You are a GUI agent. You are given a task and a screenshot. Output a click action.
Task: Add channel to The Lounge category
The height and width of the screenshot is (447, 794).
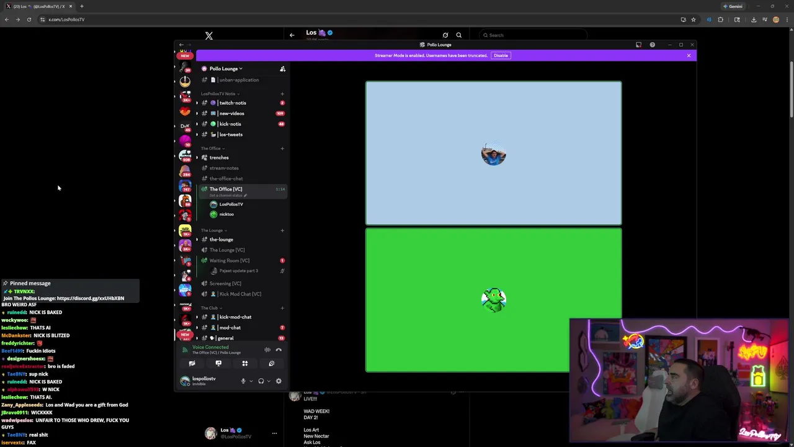point(282,230)
